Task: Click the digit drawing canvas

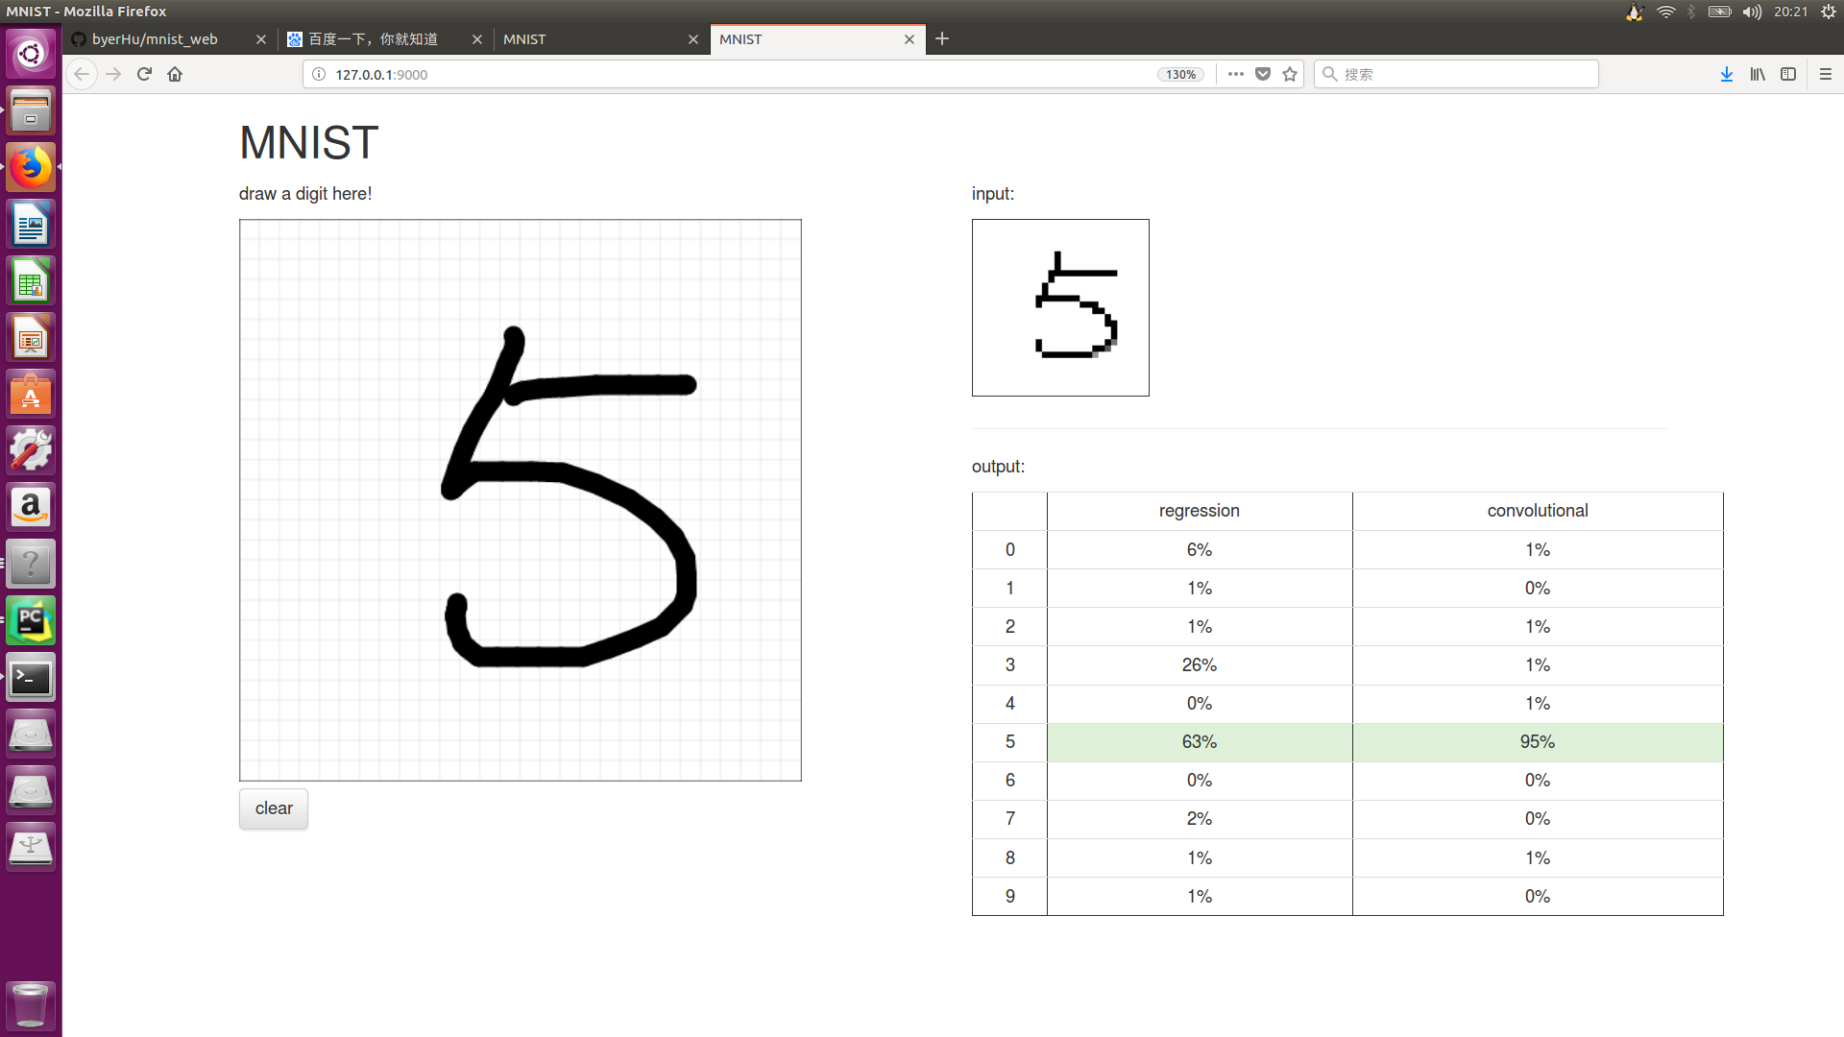Action: [520, 499]
